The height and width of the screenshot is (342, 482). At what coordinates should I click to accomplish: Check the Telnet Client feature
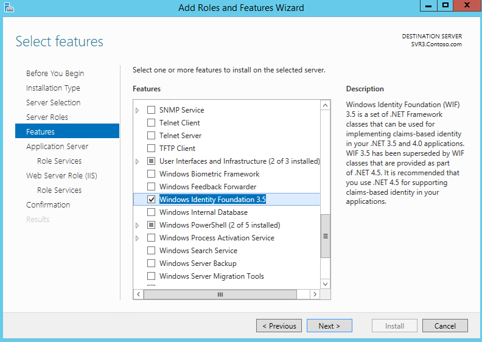point(152,122)
